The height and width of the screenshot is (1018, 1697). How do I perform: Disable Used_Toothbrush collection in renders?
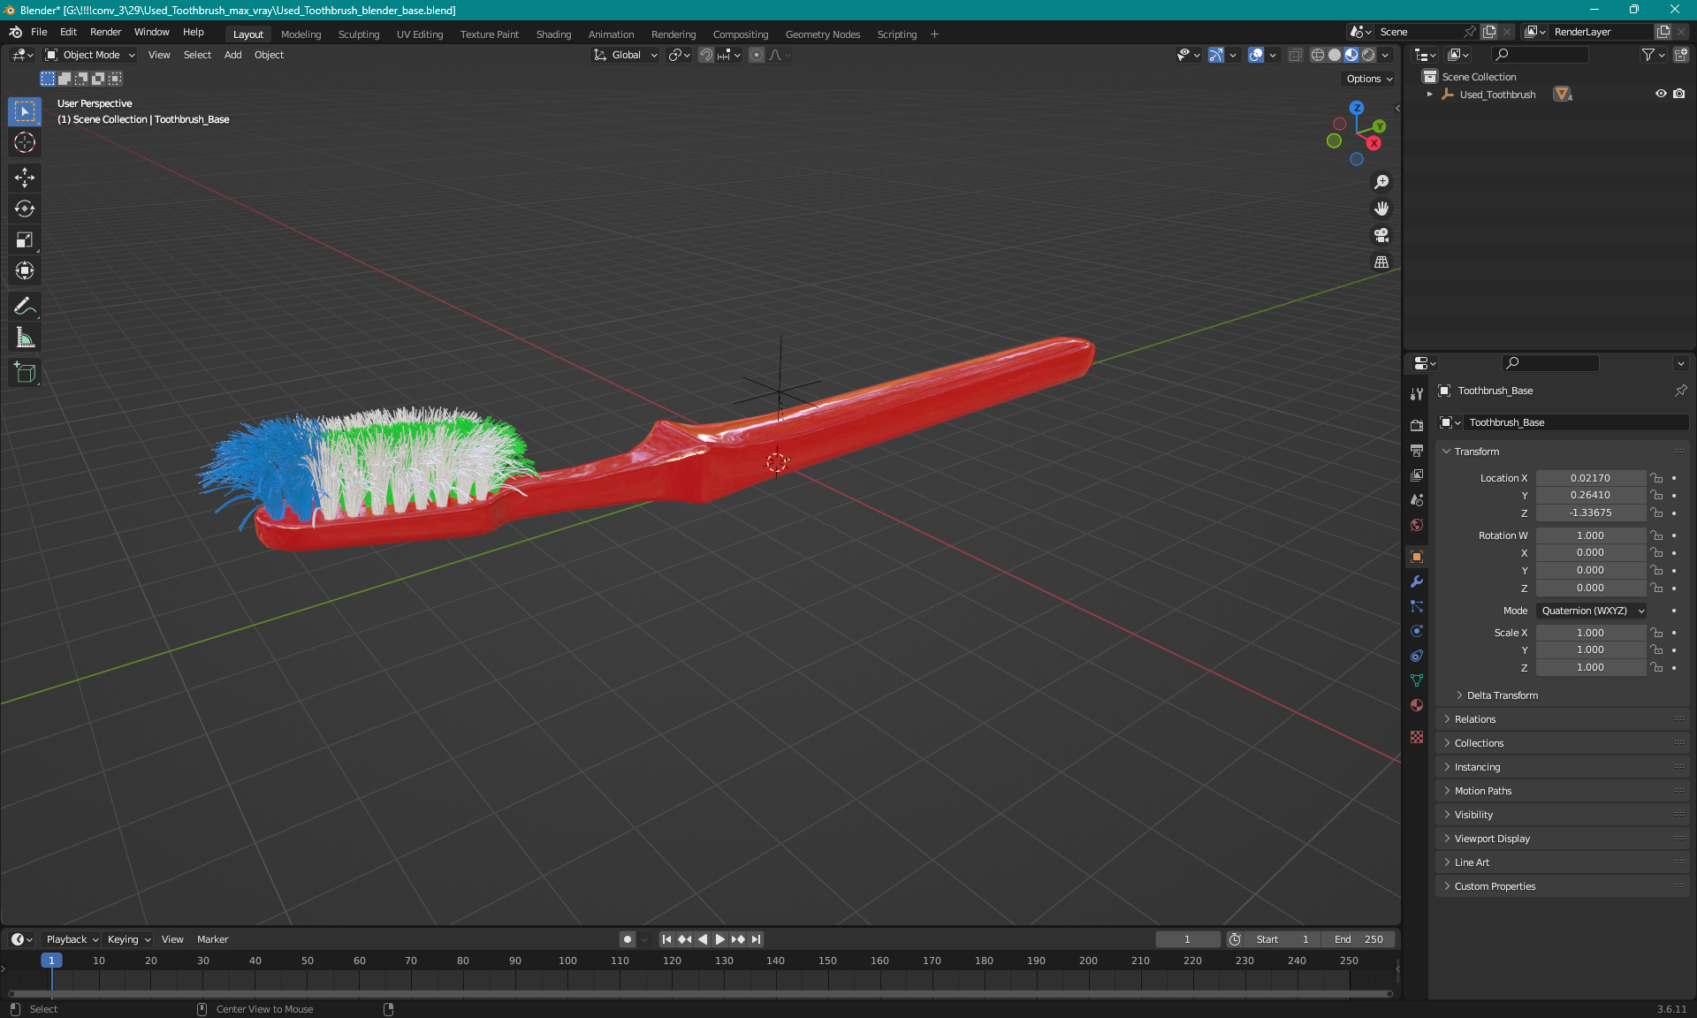click(x=1679, y=94)
